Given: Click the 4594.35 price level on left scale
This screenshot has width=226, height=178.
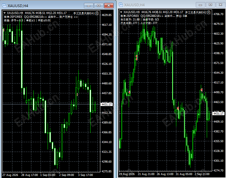Looking at the screenshot, I should 106,34.
